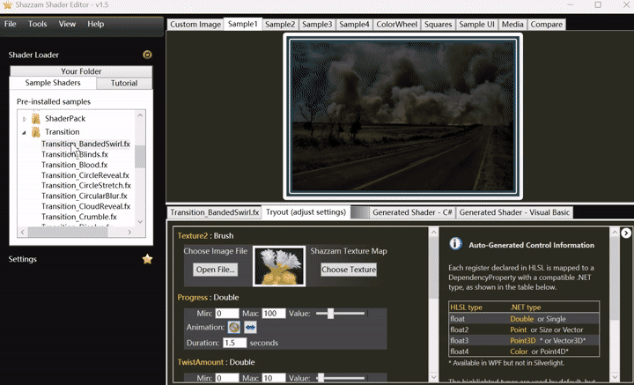Open the Help menu

click(x=95, y=24)
